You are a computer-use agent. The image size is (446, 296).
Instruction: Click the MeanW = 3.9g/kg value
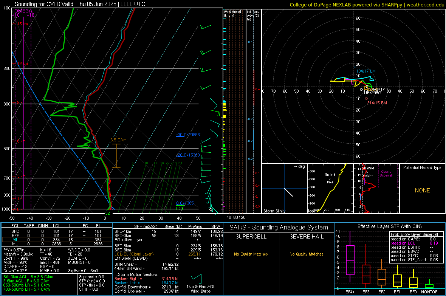19,254
